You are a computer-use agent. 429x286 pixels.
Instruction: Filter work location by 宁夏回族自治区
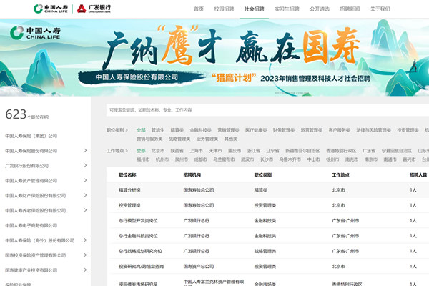click(397, 151)
